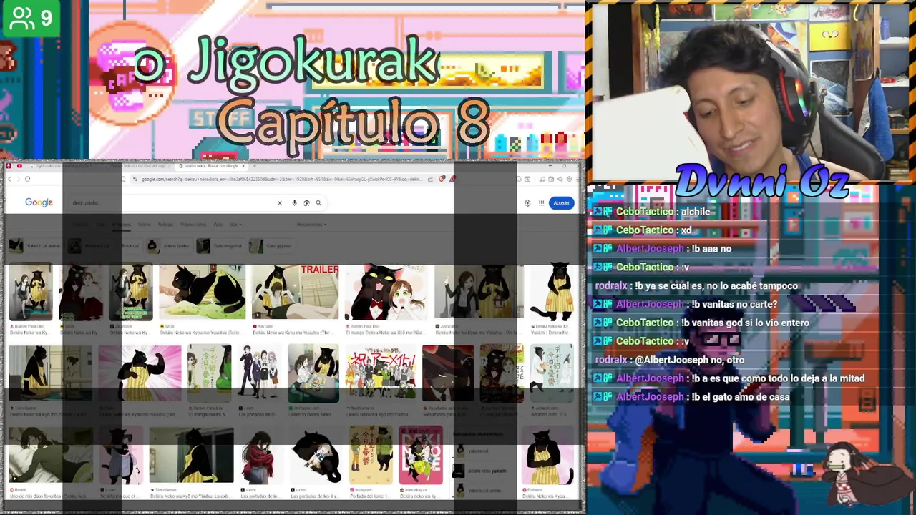Viewport: 916px width, 515px height.
Task: Click the Google logo
Action: [39, 202]
